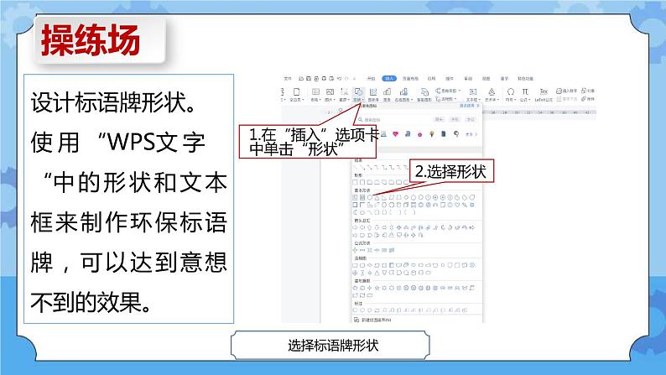
Task: Click the 表格 (Table) ribbon icon
Action: click(x=315, y=91)
